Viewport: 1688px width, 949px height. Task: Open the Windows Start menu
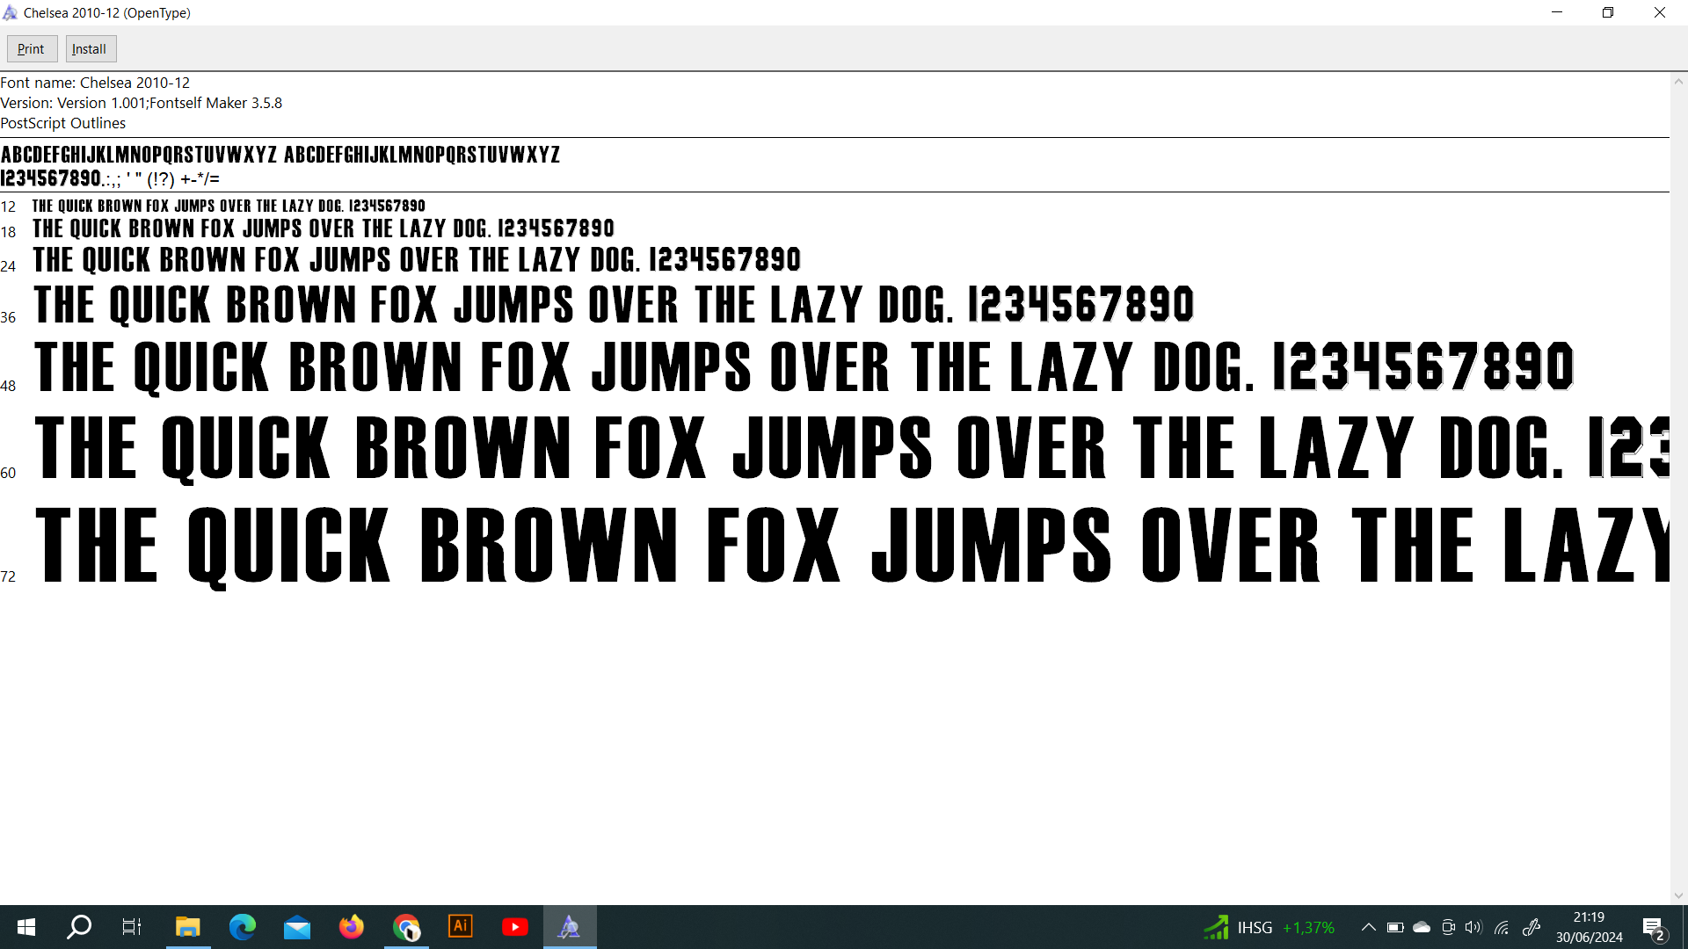pyautogui.click(x=26, y=927)
